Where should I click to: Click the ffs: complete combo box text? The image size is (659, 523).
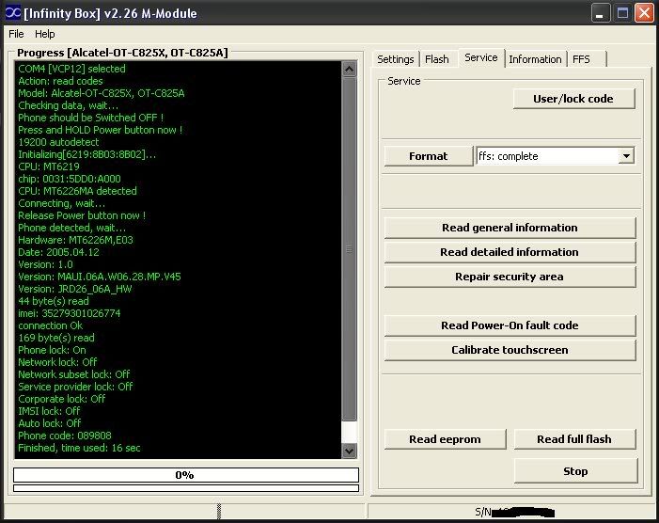tap(509, 156)
